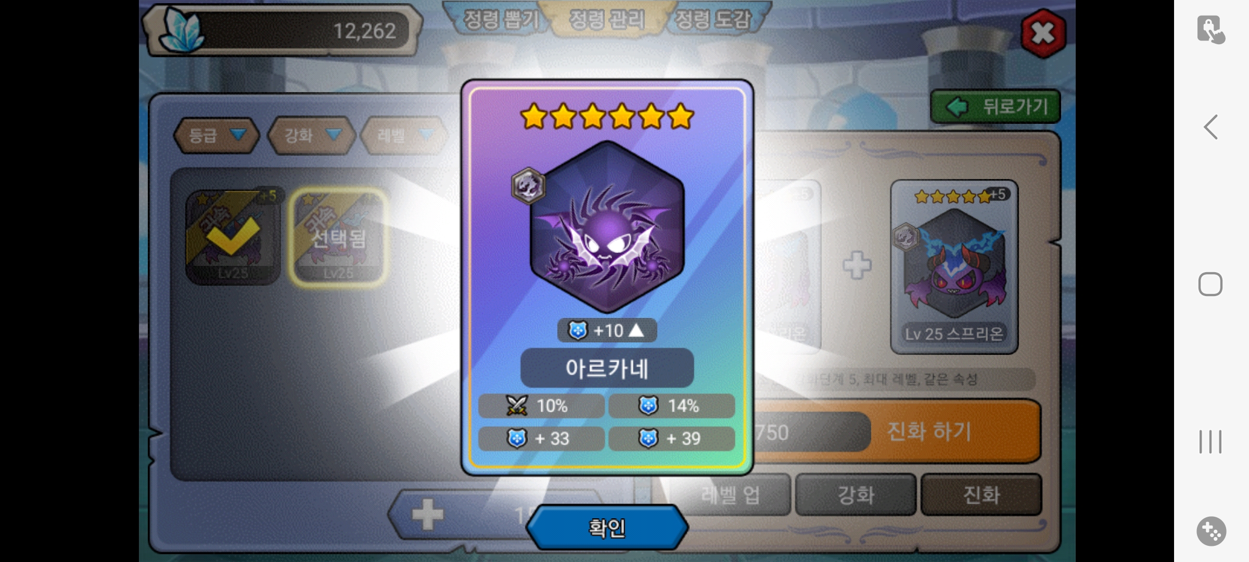Open the game controller tools icon
This screenshot has width=1249, height=562.
pyautogui.click(x=1211, y=531)
